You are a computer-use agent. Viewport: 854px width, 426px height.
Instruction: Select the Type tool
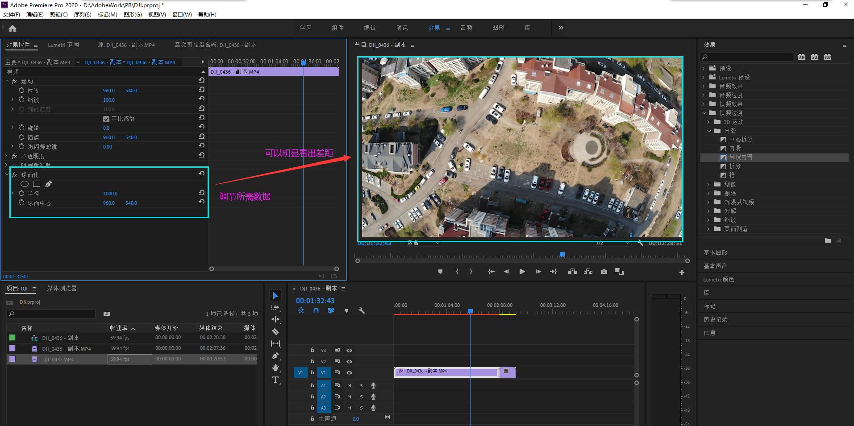click(275, 380)
